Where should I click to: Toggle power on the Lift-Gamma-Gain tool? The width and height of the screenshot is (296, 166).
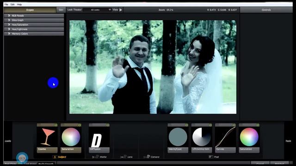(210, 125)
